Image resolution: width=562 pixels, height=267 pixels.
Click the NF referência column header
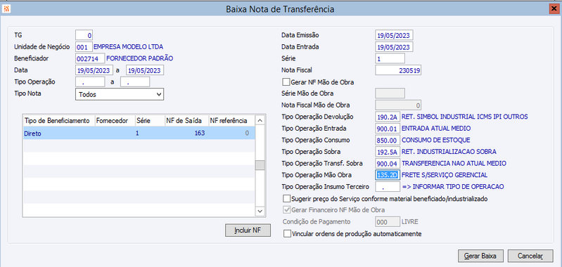pyautogui.click(x=231, y=121)
